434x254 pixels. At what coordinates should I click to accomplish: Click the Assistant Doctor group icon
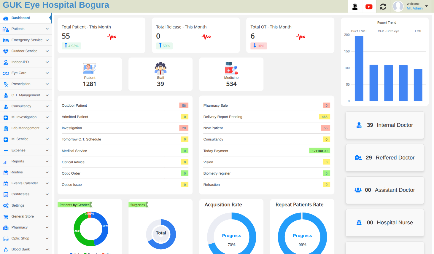[358, 190]
